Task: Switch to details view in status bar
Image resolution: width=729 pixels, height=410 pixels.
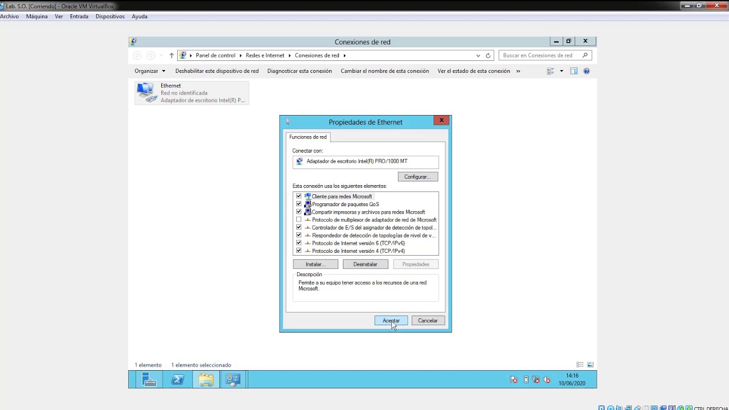Action: [x=580, y=365]
